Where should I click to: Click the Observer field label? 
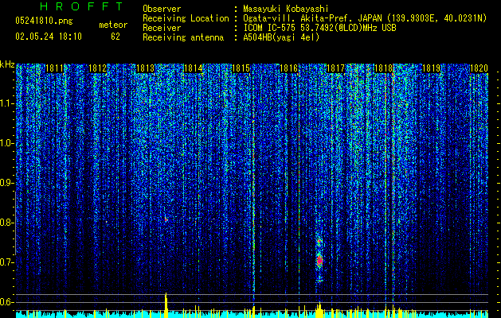pyautogui.click(x=162, y=9)
